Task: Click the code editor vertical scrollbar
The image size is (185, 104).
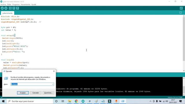Action: 184,39
